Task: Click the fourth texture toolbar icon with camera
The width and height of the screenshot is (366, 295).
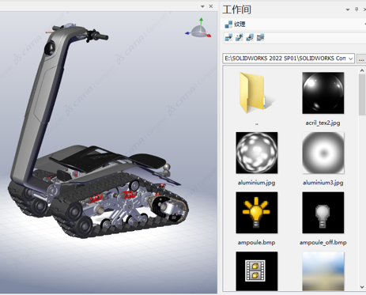Action: pyautogui.click(x=260, y=38)
